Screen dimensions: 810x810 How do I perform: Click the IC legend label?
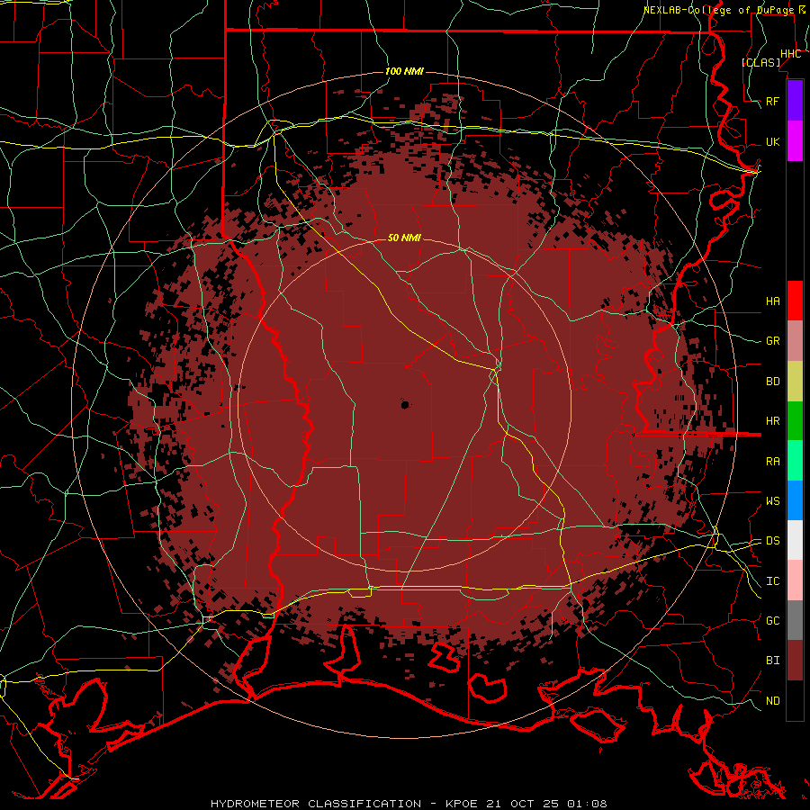point(772,581)
